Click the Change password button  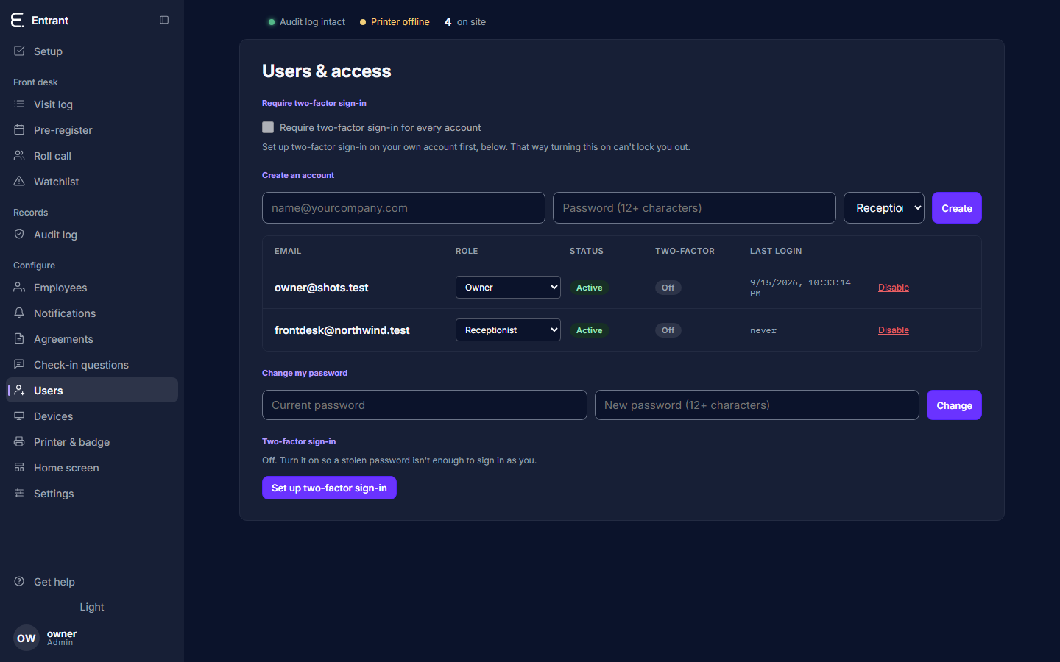point(954,405)
